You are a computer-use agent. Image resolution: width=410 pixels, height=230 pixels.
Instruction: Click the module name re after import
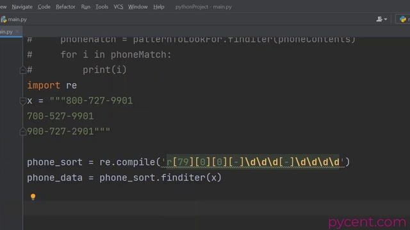[71, 86]
